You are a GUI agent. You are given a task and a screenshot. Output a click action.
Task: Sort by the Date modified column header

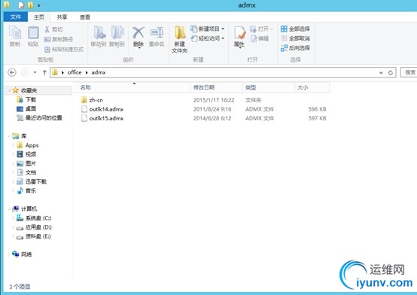click(217, 87)
